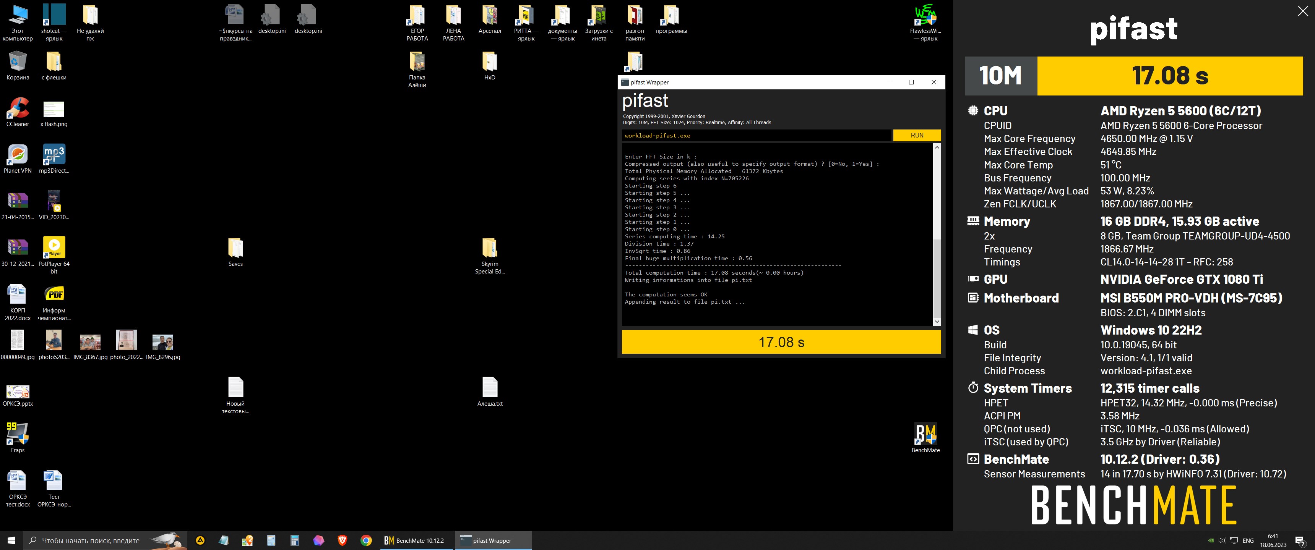Select the Fraps desktop icon
The height and width of the screenshot is (550, 1315).
(x=18, y=438)
